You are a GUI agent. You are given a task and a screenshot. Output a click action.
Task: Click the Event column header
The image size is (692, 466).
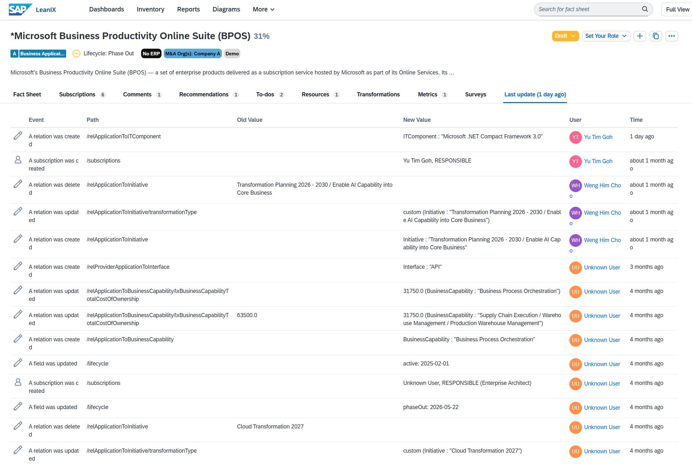[36, 120]
